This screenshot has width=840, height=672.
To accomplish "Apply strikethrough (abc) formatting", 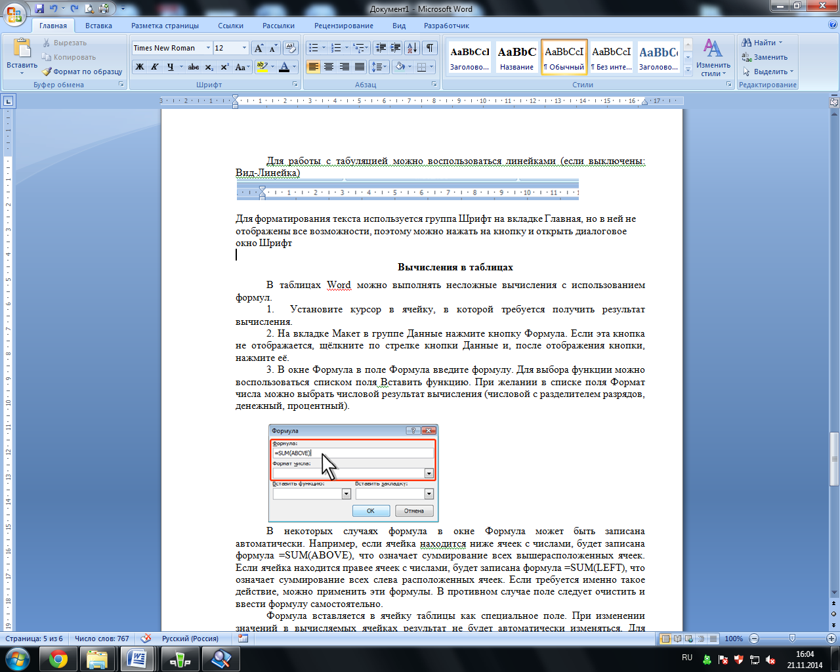I will click(193, 67).
